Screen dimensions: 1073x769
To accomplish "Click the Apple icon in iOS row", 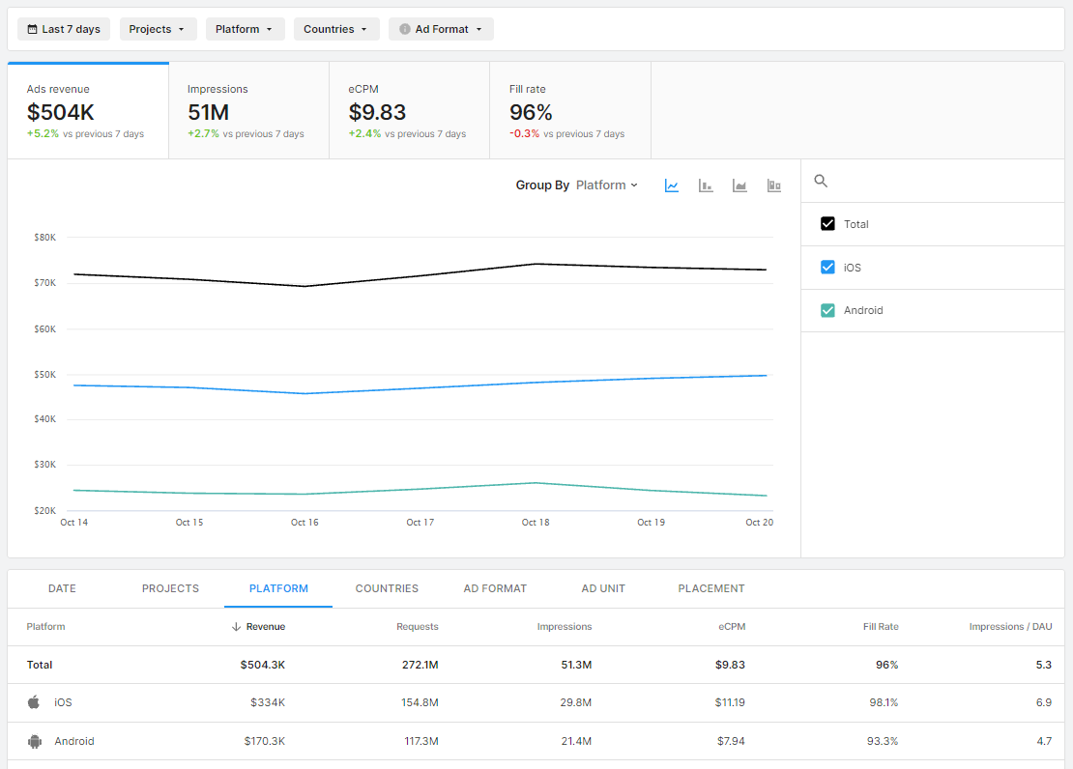I will (x=34, y=702).
